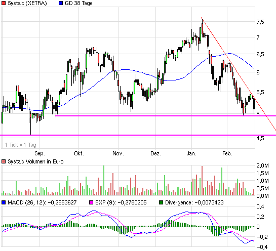Click the Divergence value -0,0073423
The image size is (276, 251).
click(209, 202)
